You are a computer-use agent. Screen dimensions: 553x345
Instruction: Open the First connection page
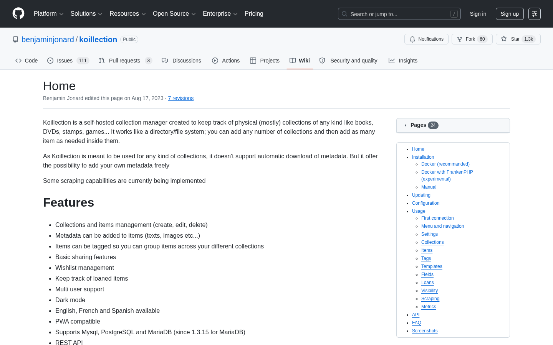pyautogui.click(x=437, y=218)
